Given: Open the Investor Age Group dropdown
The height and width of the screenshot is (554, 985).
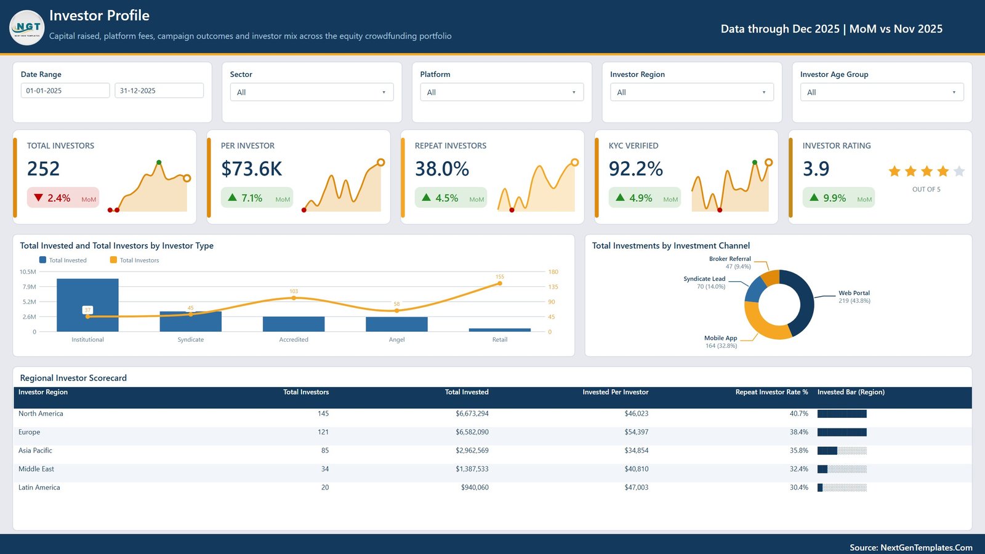Looking at the screenshot, I should click(x=882, y=92).
